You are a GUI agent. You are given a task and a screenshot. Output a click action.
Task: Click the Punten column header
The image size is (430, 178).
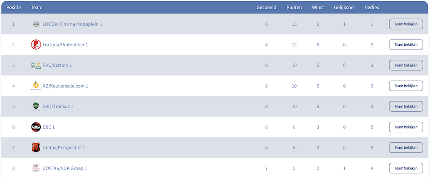(x=294, y=8)
